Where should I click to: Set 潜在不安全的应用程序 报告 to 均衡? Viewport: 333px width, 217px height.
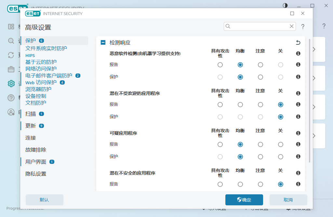pos(240,184)
